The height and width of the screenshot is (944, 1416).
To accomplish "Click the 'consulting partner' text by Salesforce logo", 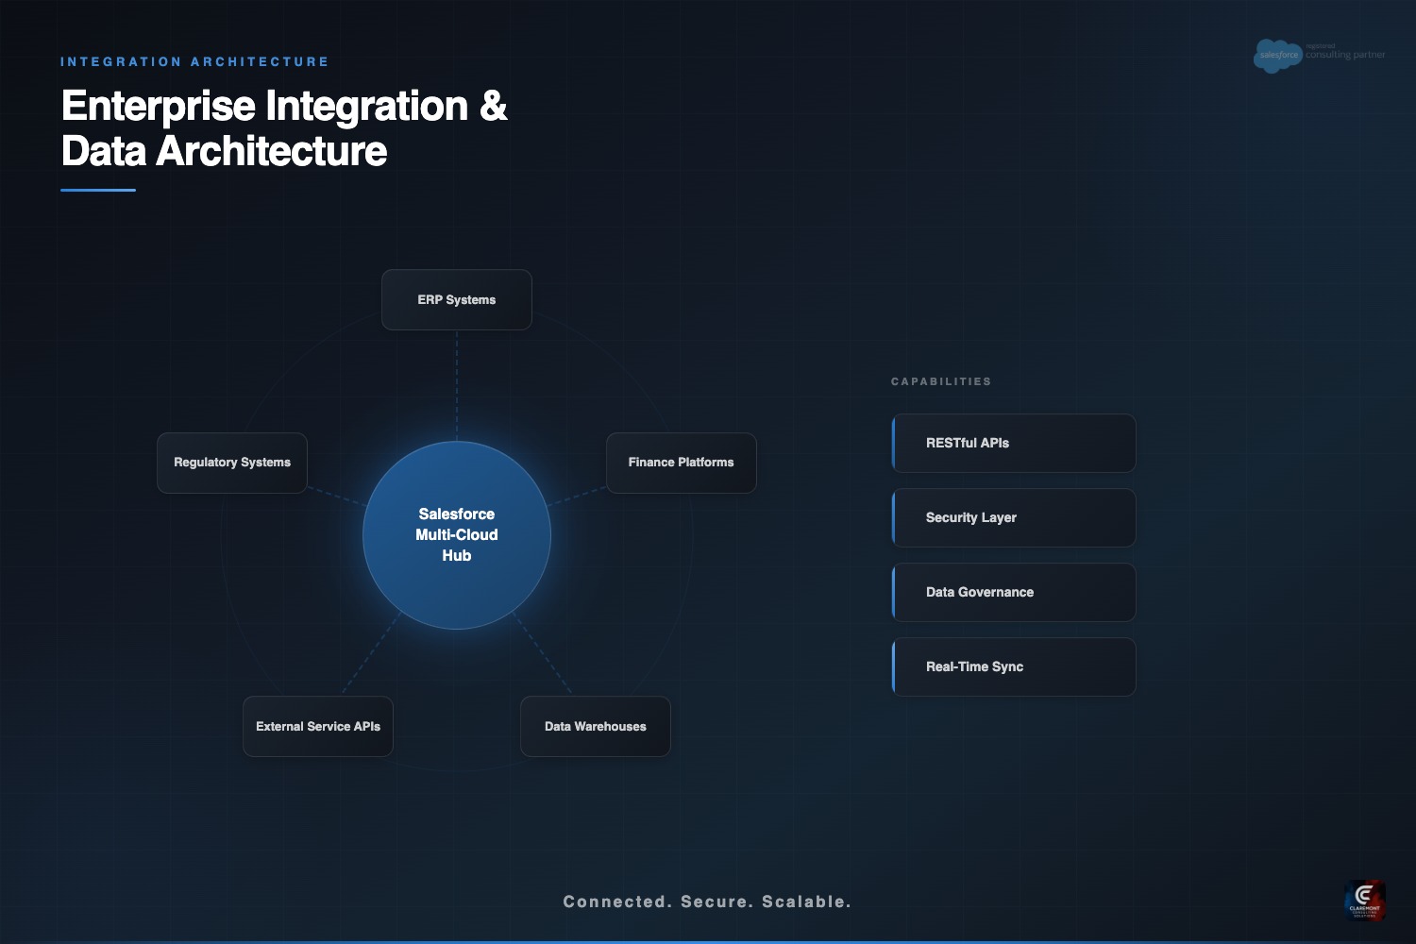I will (x=1345, y=55).
